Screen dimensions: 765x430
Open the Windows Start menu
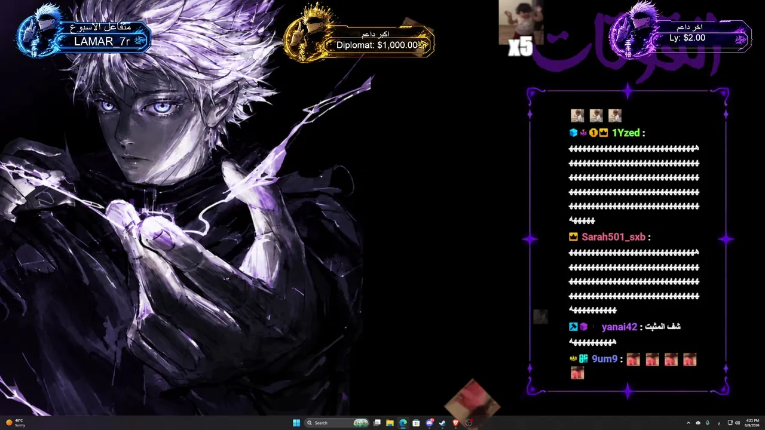[296, 423]
